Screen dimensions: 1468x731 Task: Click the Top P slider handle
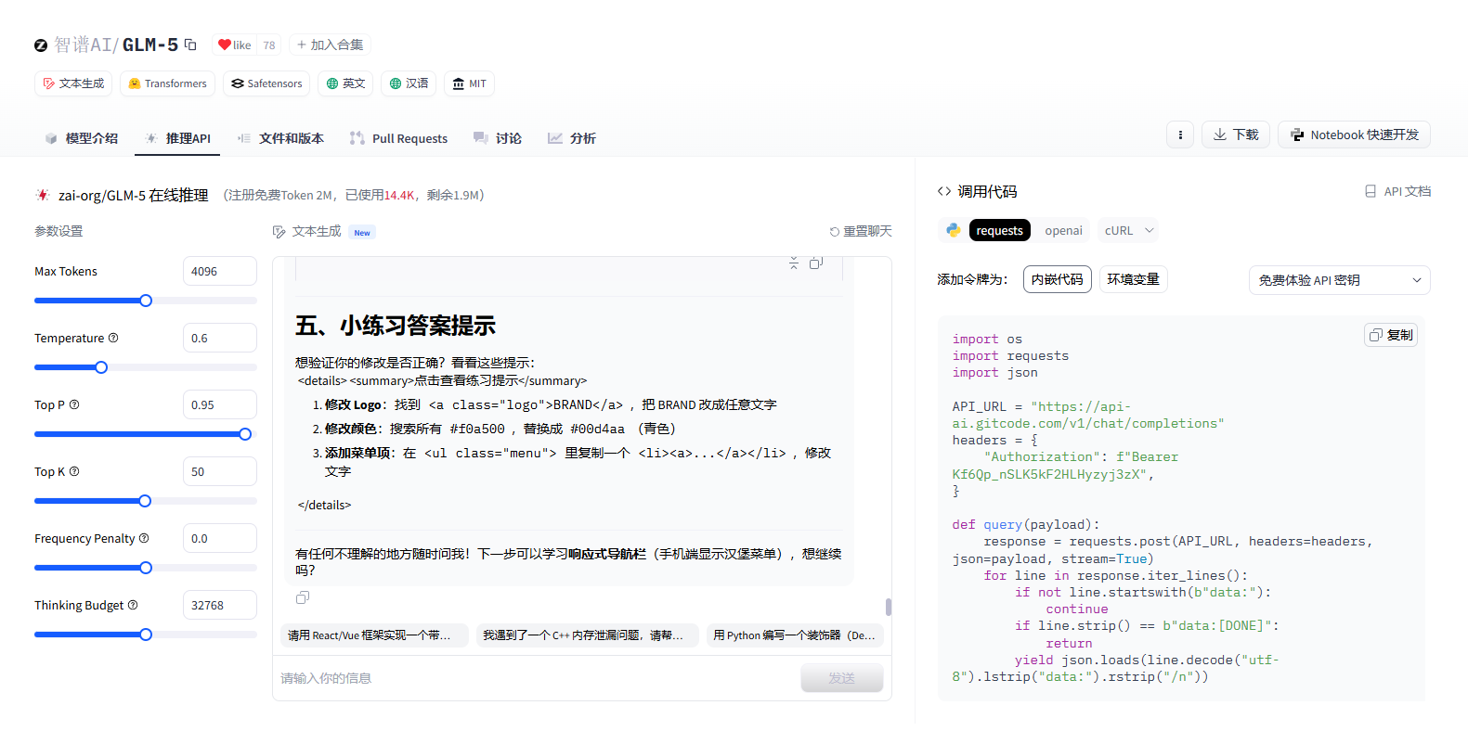click(x=245, y=434)
